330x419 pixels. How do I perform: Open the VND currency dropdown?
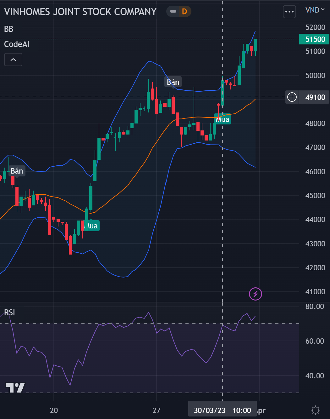coord(315,10)
